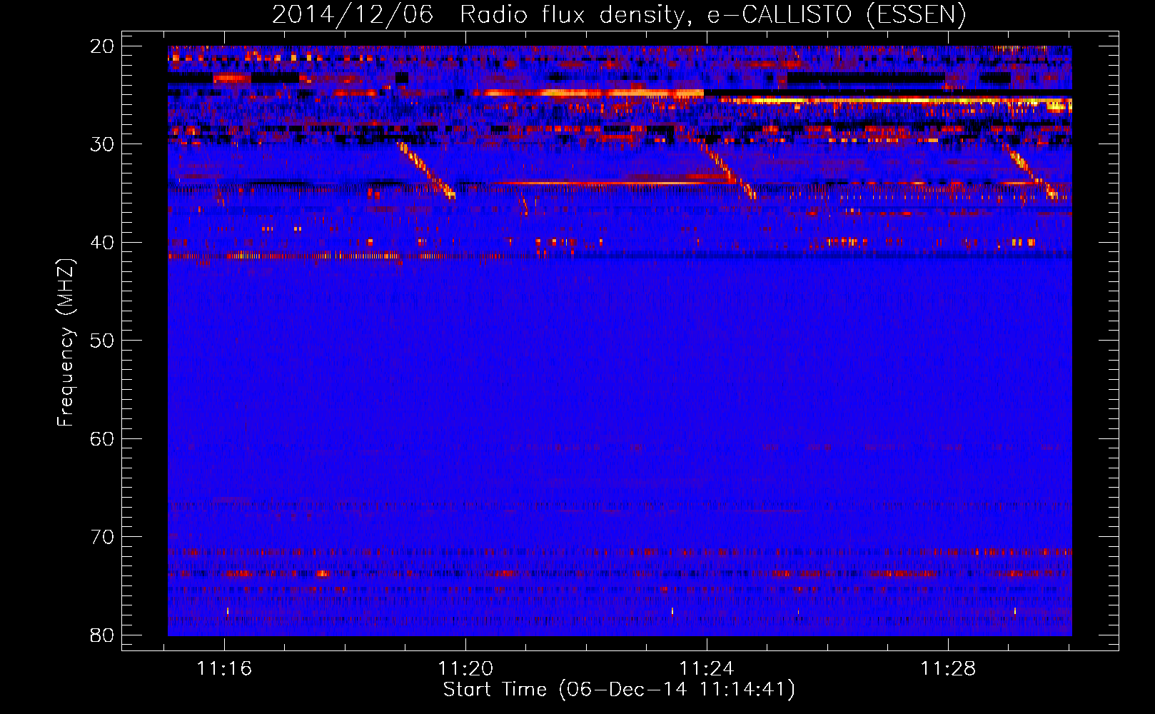Click the frequency tick label "50"
The image size is (1155, 714).
[103, 341]
